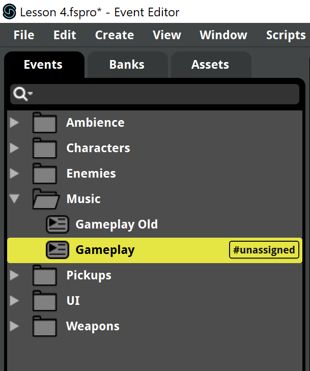Click the Weapons folder icon
This screenshot has width=310, height=371.
(x=45, y=326)
